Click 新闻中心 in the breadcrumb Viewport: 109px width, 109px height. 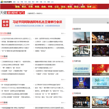39,13
